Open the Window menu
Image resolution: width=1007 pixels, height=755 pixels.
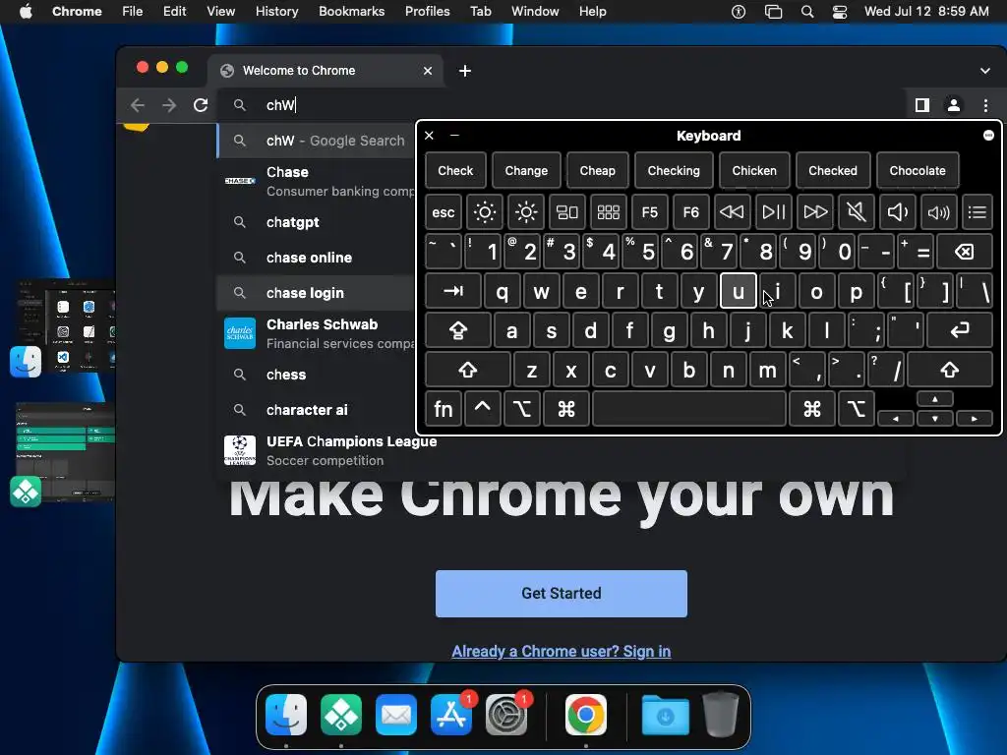(x=535, y=12)
